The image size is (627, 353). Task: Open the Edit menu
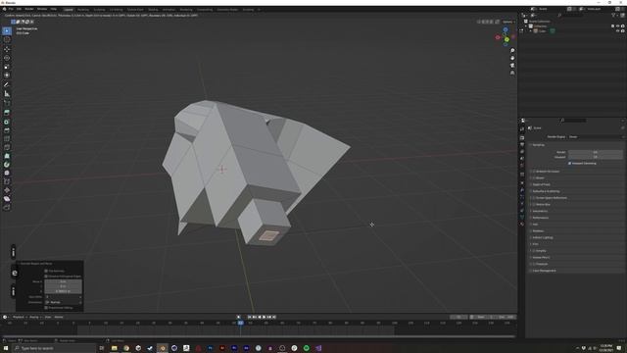(19, 9)
